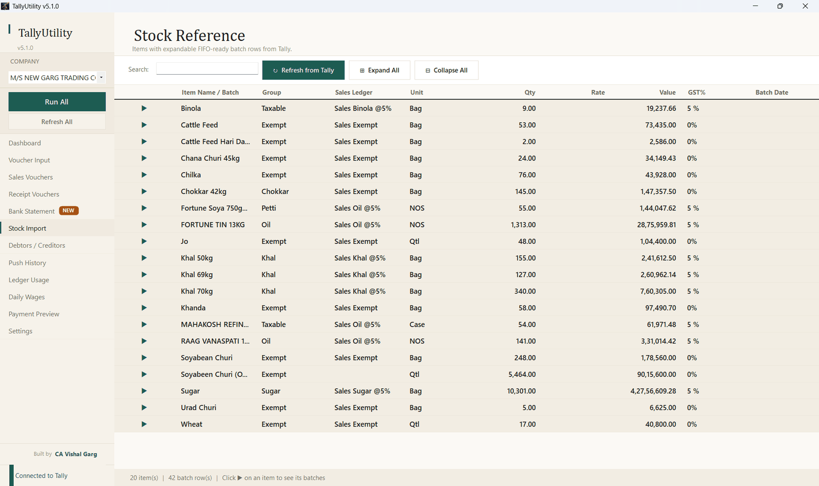Sort by Qty column header
This screenshot has width=819, height=486.
(x=530, y=93)
